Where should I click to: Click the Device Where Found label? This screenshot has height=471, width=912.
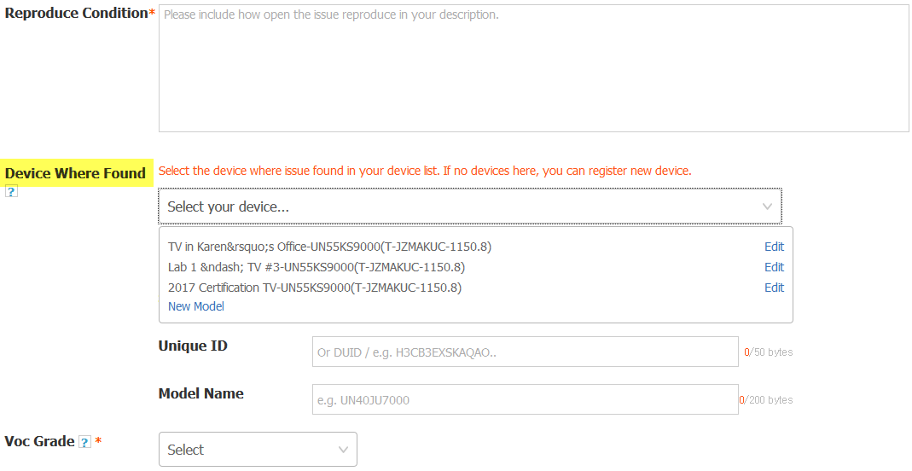76,173
